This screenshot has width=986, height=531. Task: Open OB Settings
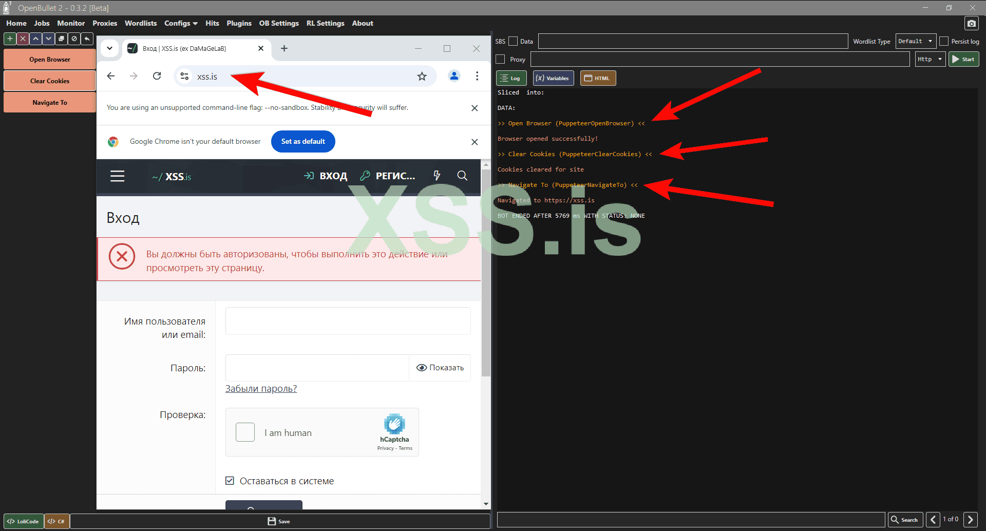click(x=279, y=23)
